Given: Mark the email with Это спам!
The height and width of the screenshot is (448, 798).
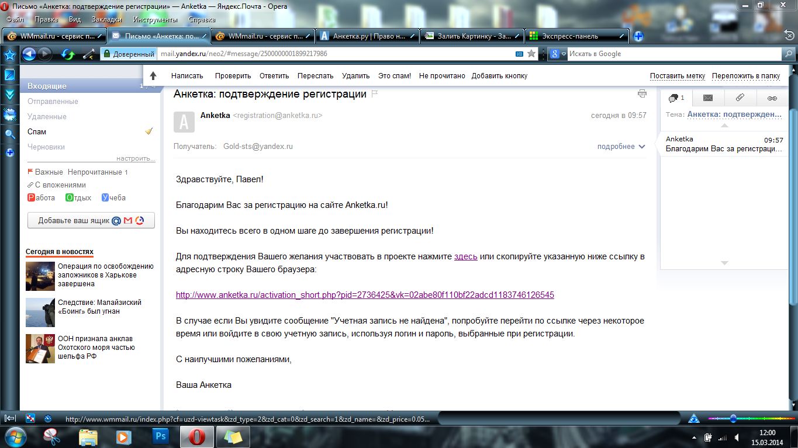Looking at the screenshot, I should tap(395, 76).
